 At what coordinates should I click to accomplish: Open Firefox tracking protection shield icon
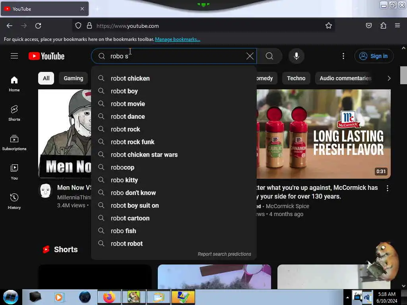(78, 26)
